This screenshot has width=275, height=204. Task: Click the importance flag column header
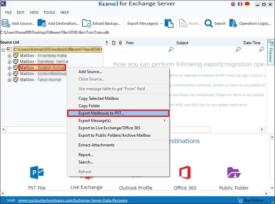click(x=107, y=43)
